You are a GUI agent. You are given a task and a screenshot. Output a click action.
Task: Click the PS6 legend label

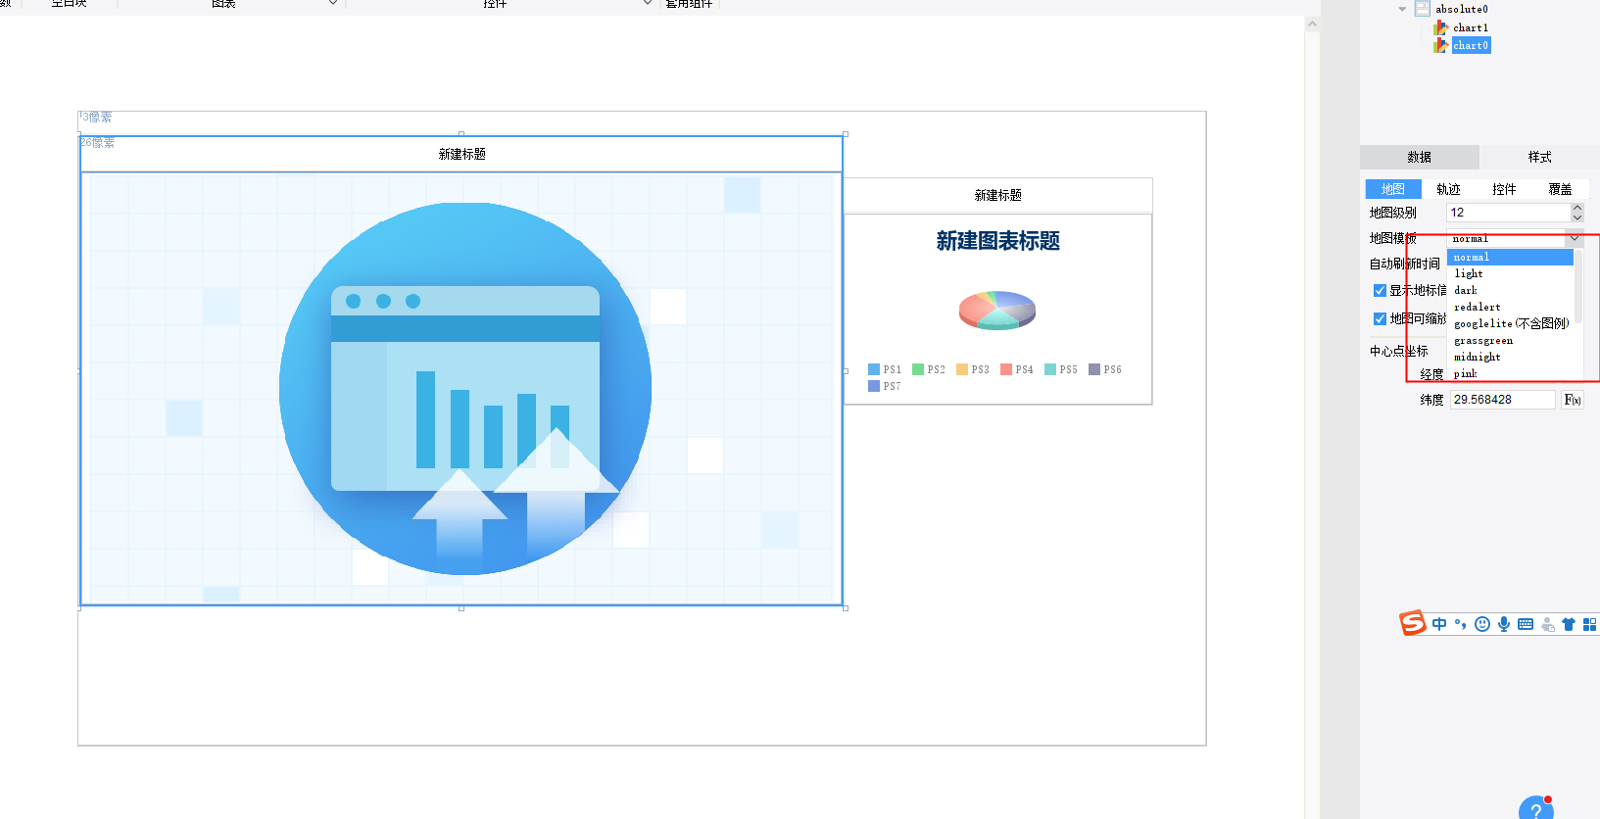coord(1112,369)
